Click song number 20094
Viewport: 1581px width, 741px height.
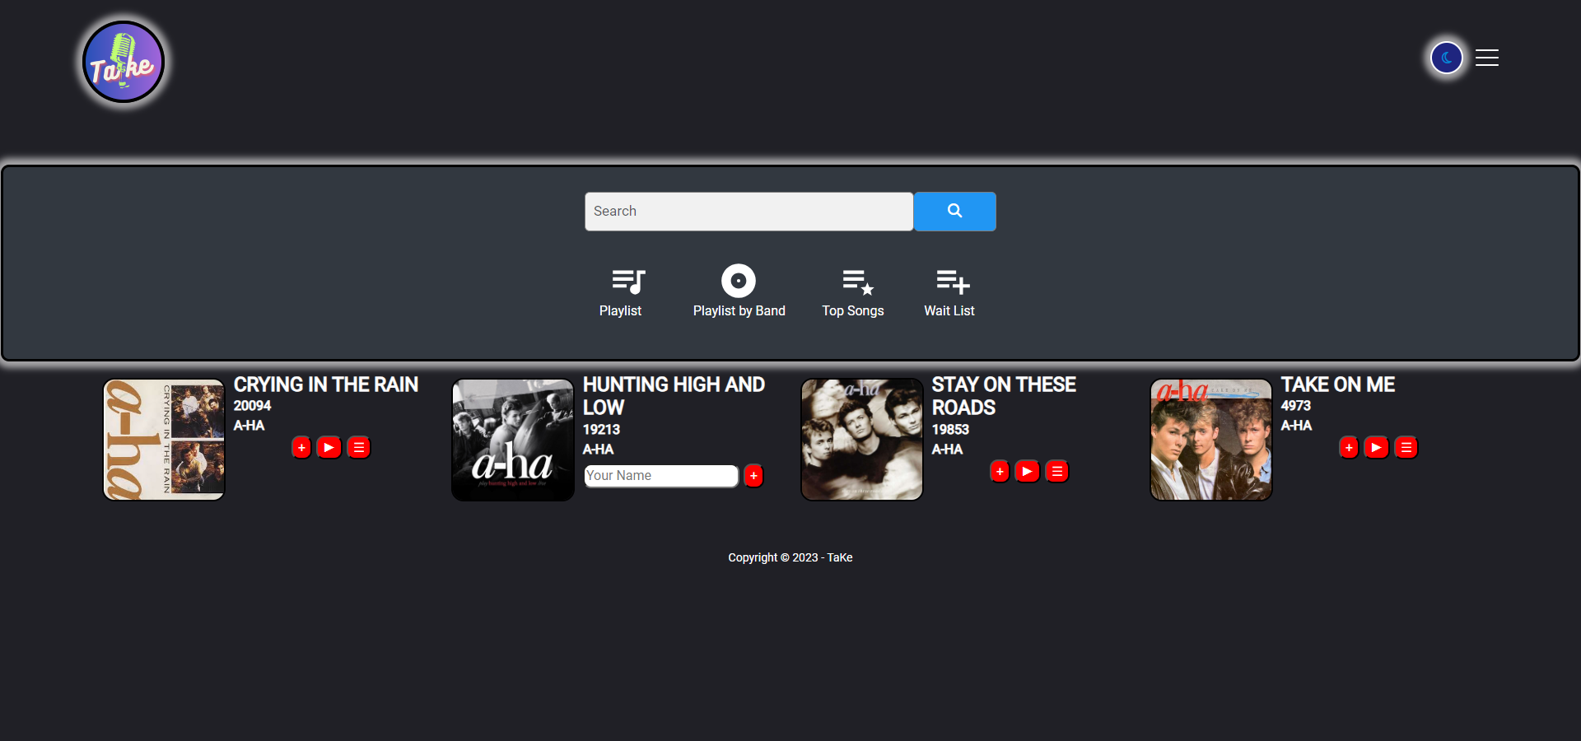(x=252, y=406)
